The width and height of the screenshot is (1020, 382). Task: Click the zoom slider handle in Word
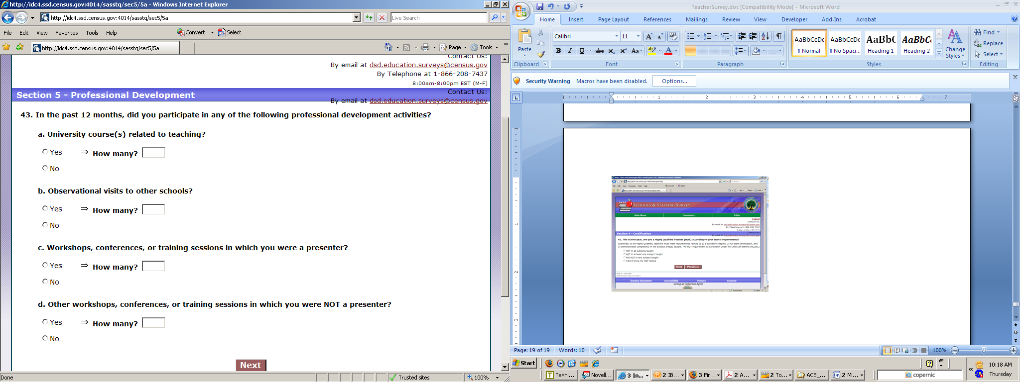(x=984, y=350)
